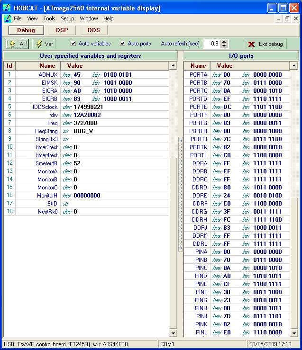Click the HOBCAT icon in the title bar
This screenshot has height=350, width=302.
(x=7, y=8)
